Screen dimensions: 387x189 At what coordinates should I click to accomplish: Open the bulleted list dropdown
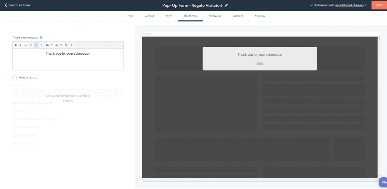(49, 45)
